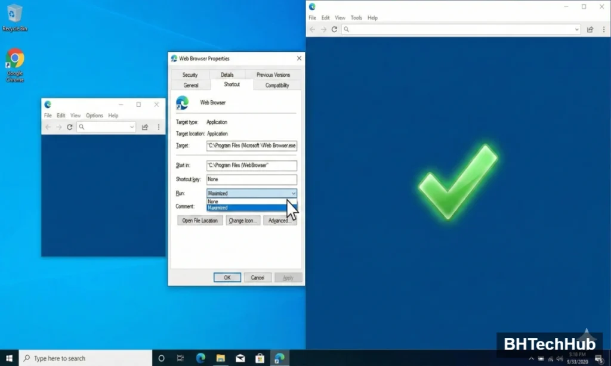
Task: Switch to the Compatibility tab
Action: [x=276, y=85]
